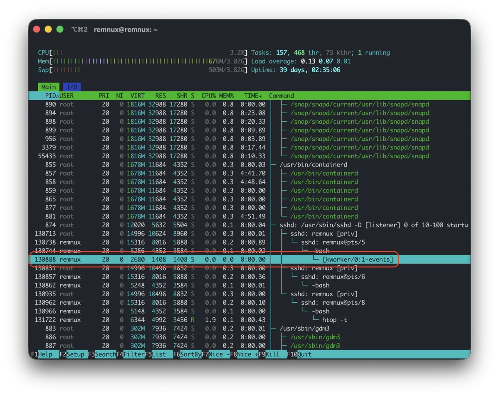Click the TIME+ column header
This screenshot has width=499, height=397.
coord(253,96)
